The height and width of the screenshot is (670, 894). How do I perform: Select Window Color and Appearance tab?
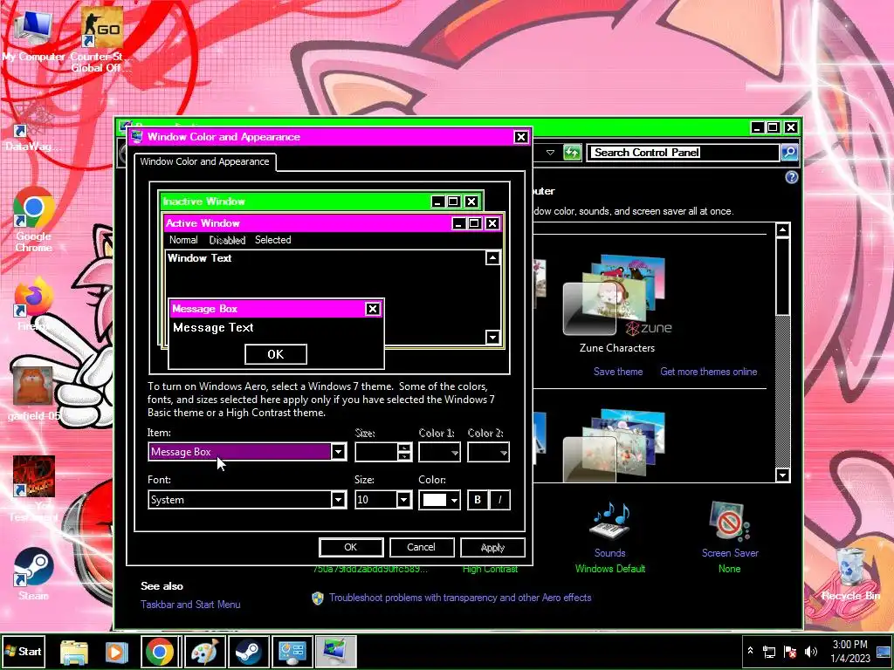(204, 161)
